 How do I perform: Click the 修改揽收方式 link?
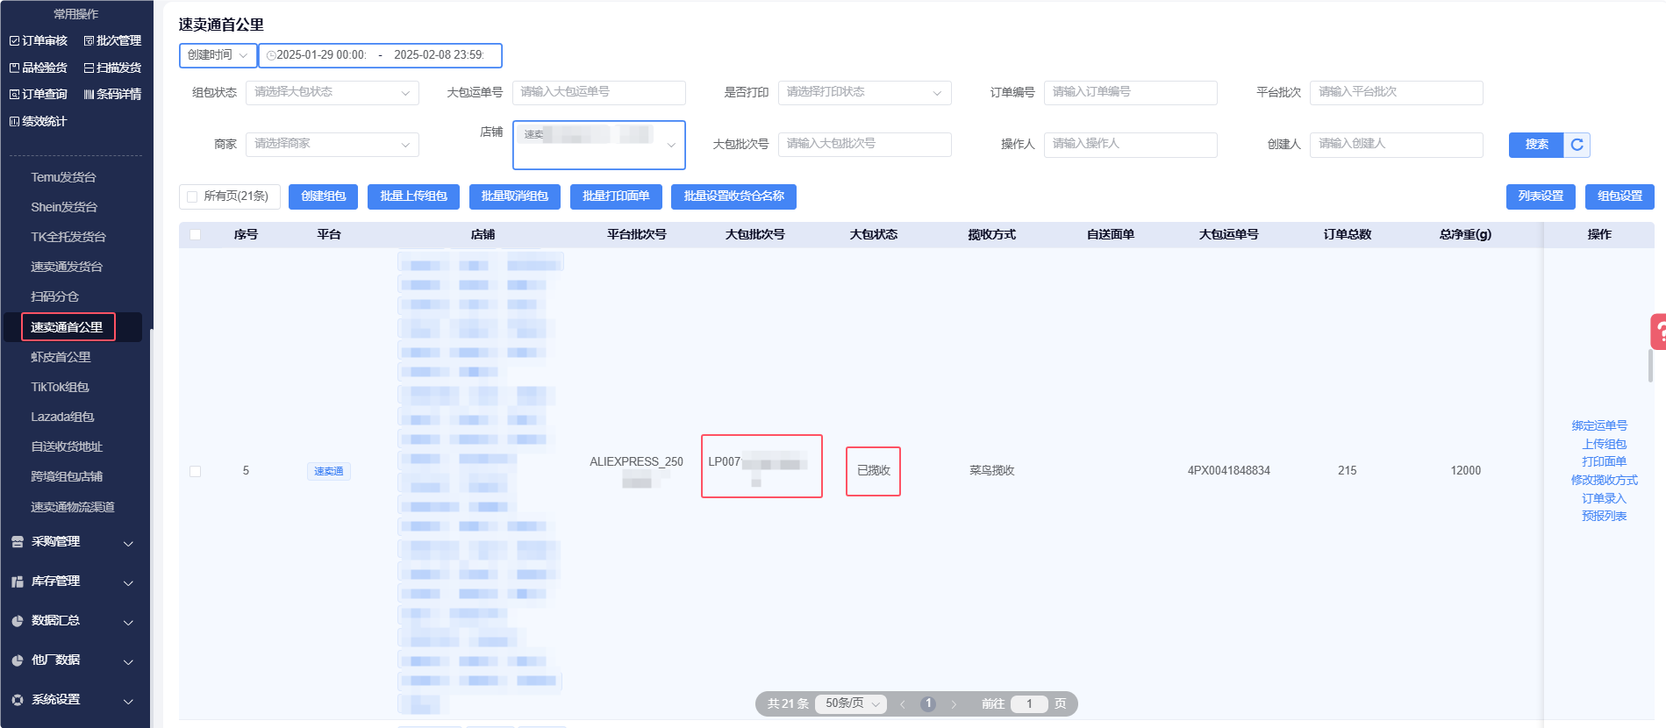1605,480
